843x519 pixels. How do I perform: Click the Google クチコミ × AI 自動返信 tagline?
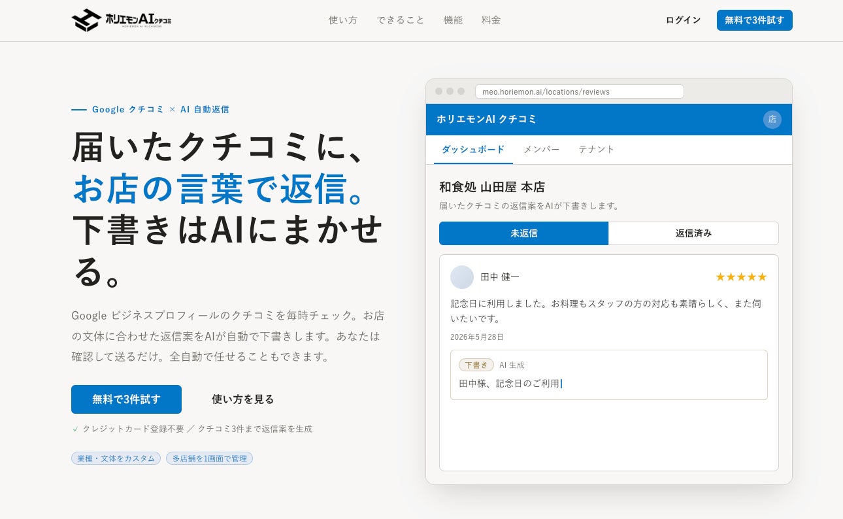[x=161, y=109]
